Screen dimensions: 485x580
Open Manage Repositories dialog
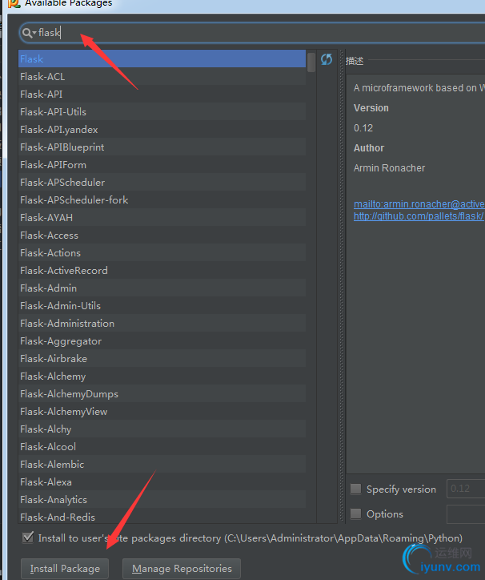[182, 569]
